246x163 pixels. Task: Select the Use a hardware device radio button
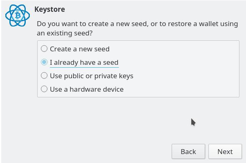click(44, 89)
